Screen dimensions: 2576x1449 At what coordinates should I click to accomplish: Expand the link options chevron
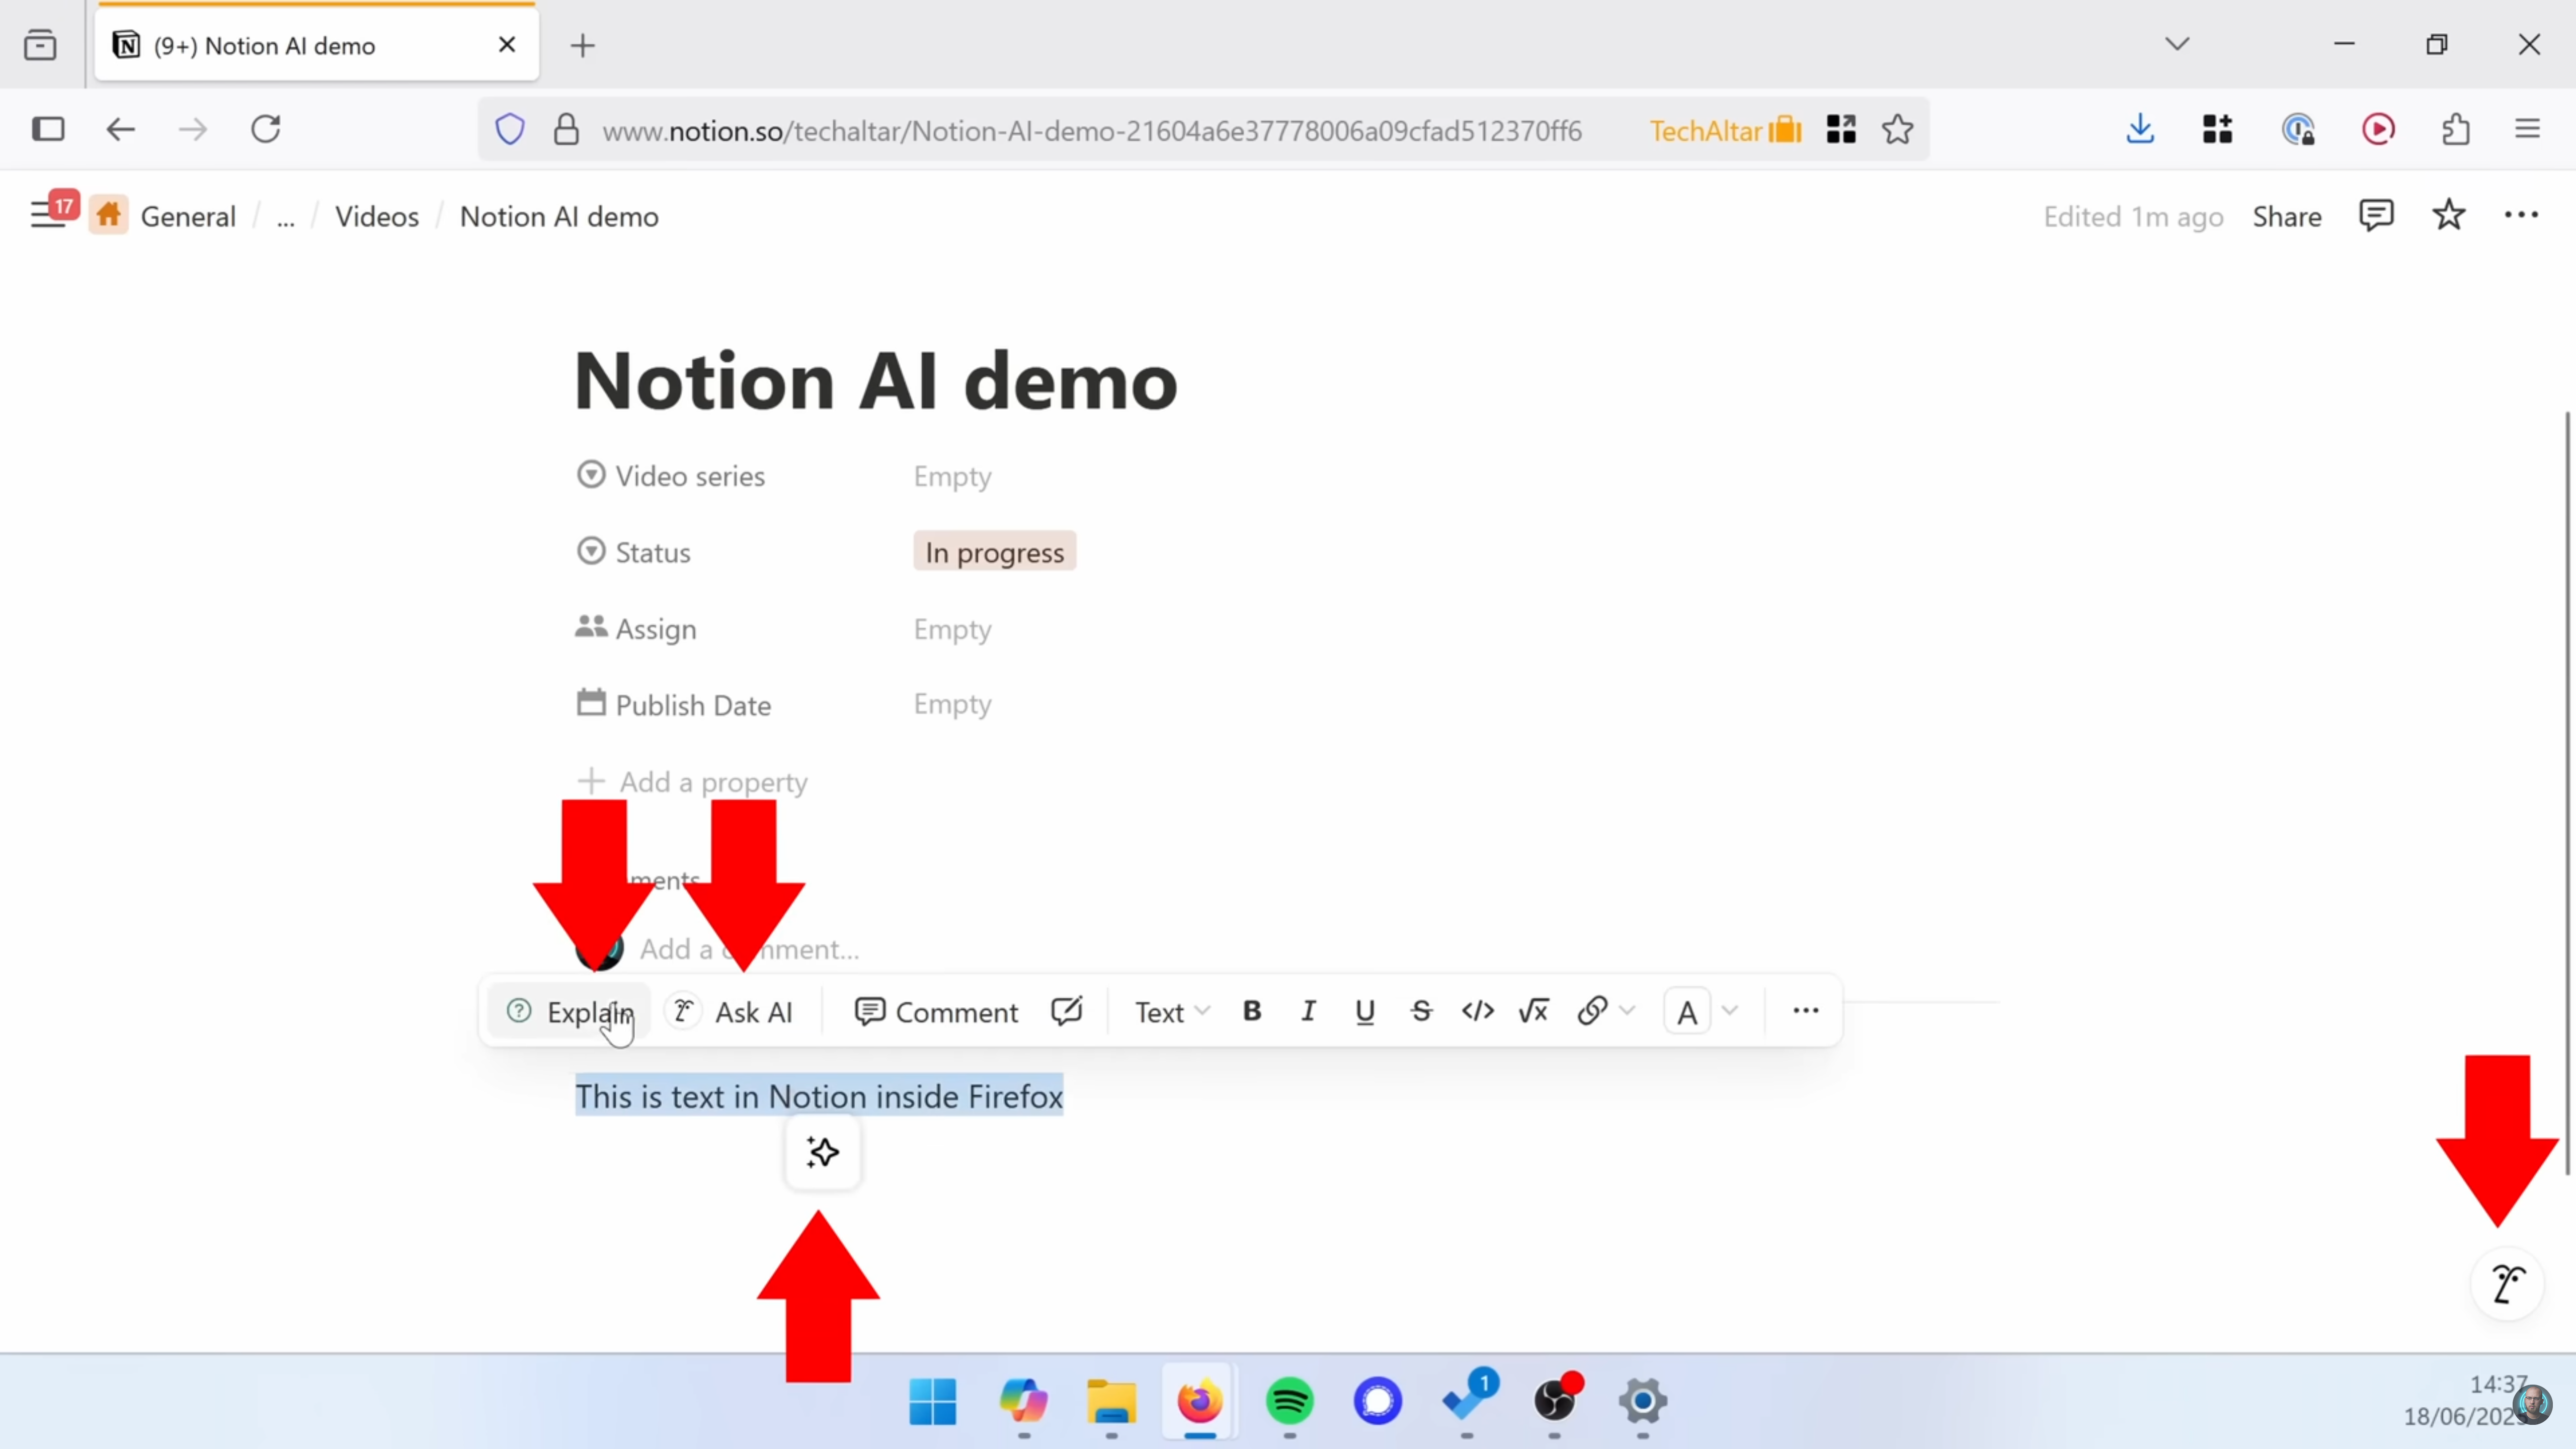click(x=1627, y=1011)
